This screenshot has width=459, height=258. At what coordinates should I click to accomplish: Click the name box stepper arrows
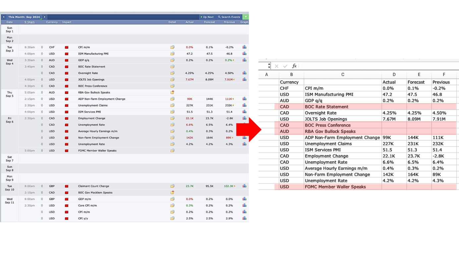point(269,66)
